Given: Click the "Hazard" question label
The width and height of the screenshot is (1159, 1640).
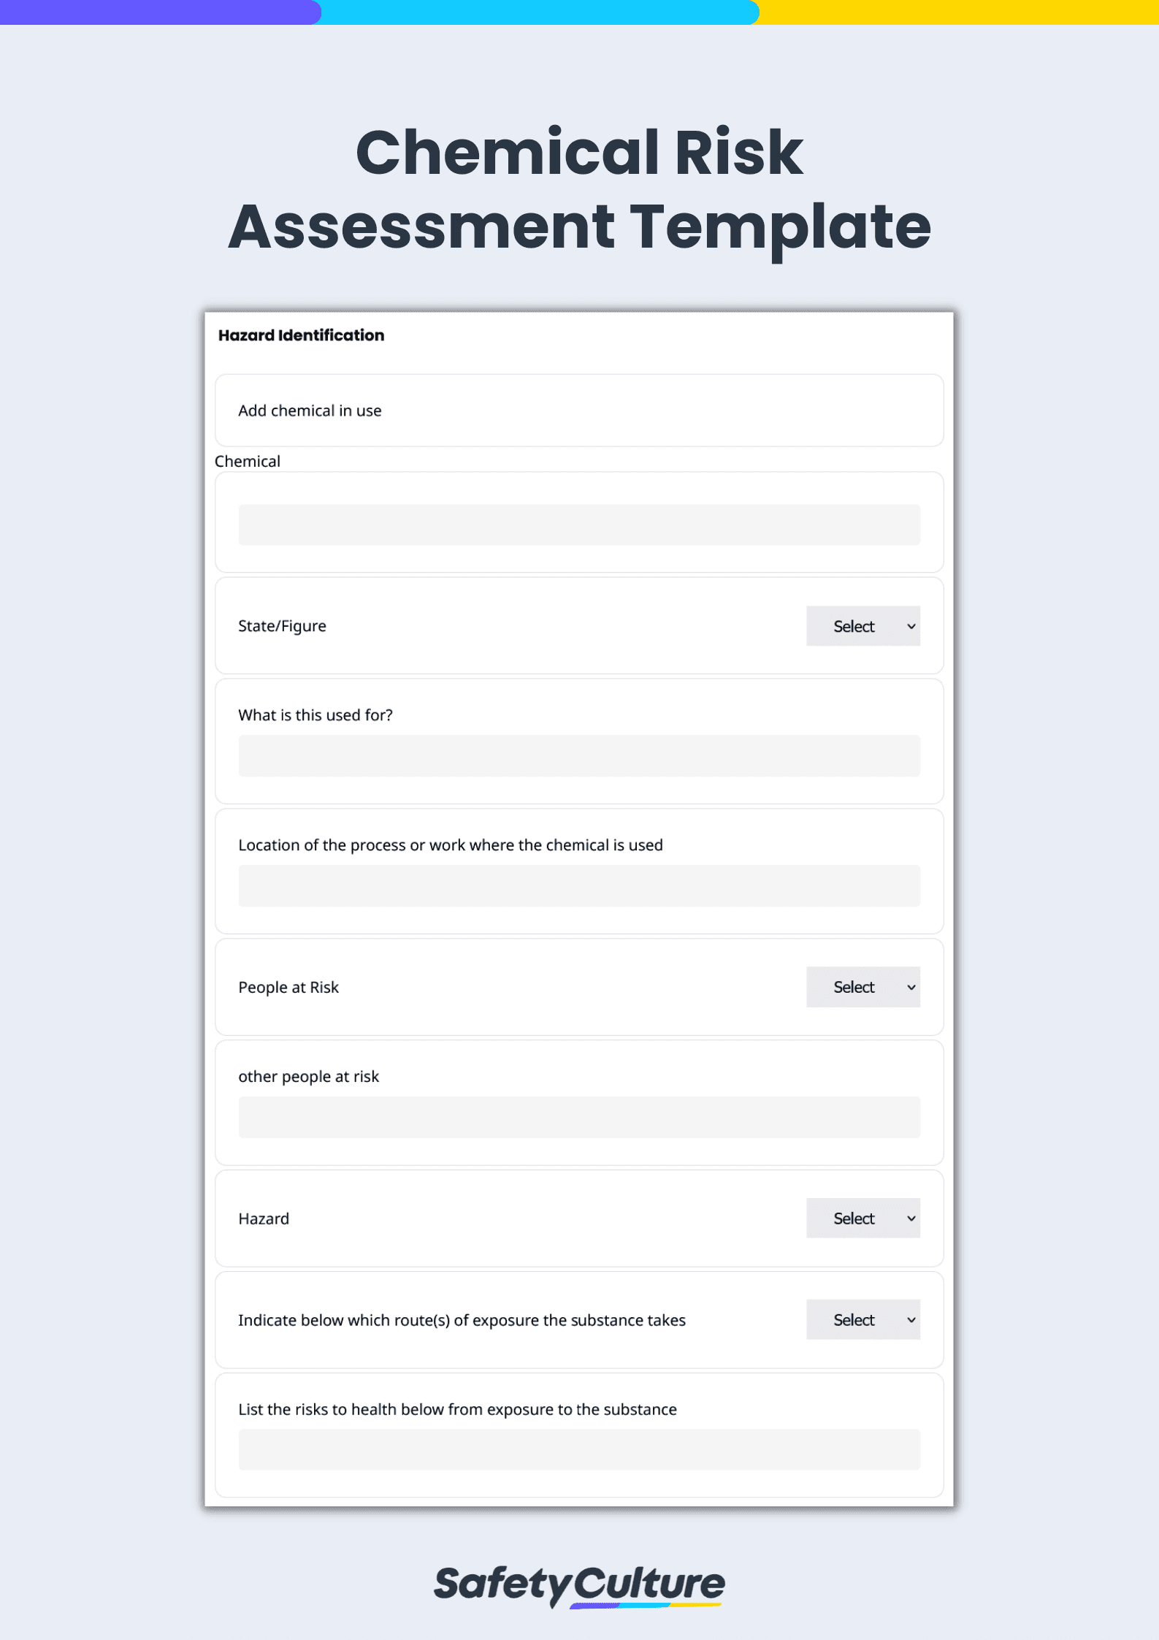Looking at the screenshot, I should coord(264,1218).
